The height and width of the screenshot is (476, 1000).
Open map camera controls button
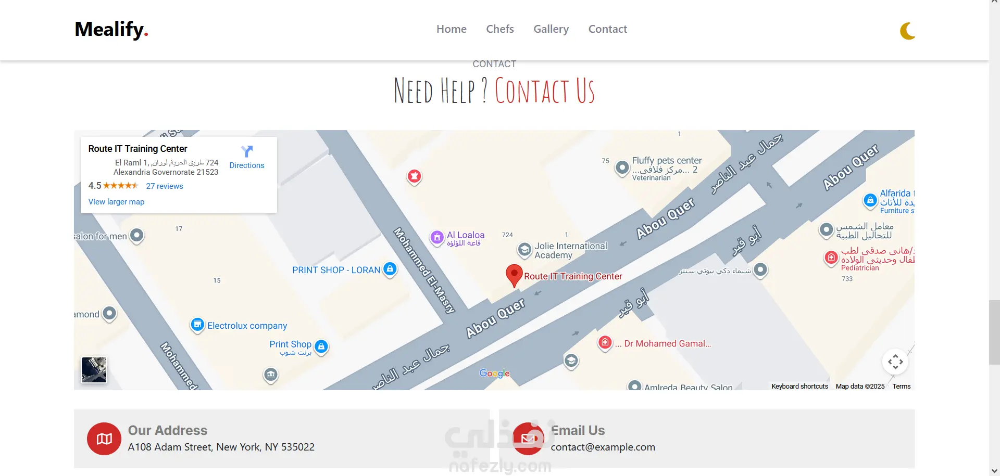tap(895, 362)
